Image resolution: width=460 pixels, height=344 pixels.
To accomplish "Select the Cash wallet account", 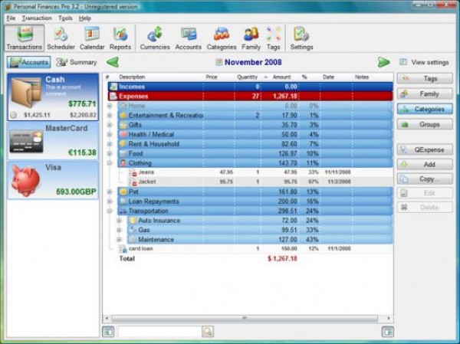I will [x=53, y=97].
